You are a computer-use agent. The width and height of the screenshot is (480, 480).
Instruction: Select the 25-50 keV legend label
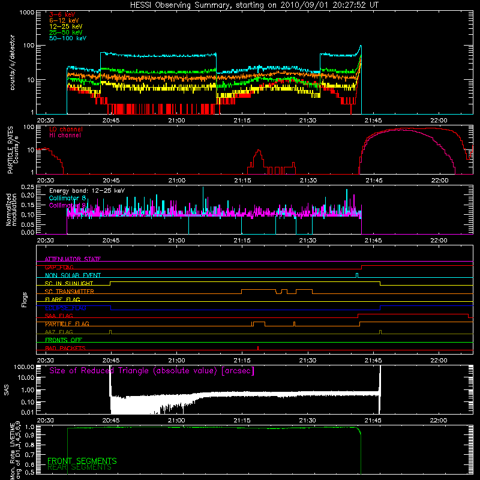pos(66,32)
